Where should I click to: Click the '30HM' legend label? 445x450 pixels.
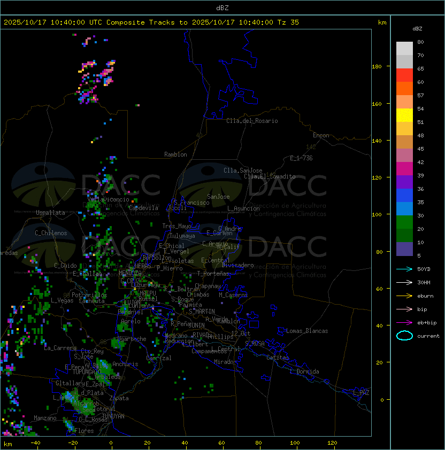click(424, 283)
